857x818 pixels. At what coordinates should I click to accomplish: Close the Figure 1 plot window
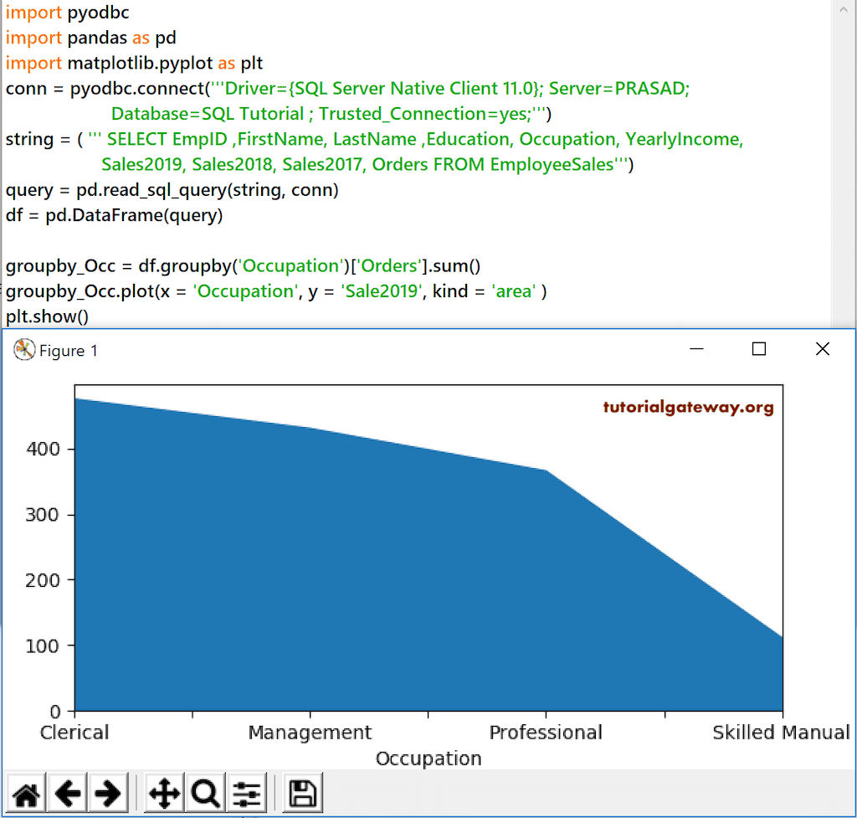click(x=822, y=349)
